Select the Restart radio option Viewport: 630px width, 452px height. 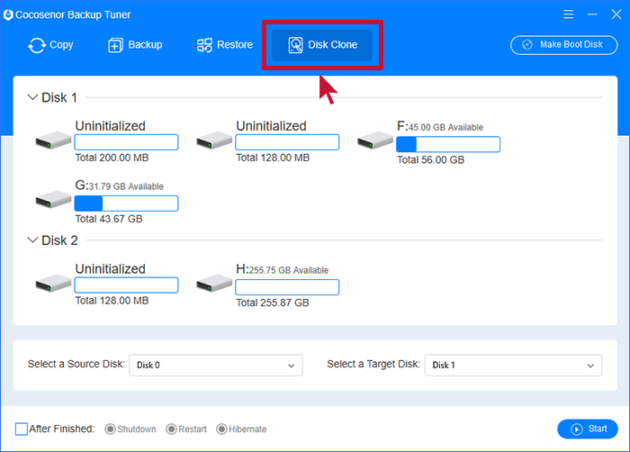172,429
